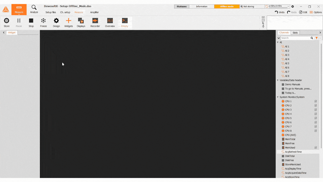
Task: Switch to the Channels tab
Action: (x=284, y=33)
